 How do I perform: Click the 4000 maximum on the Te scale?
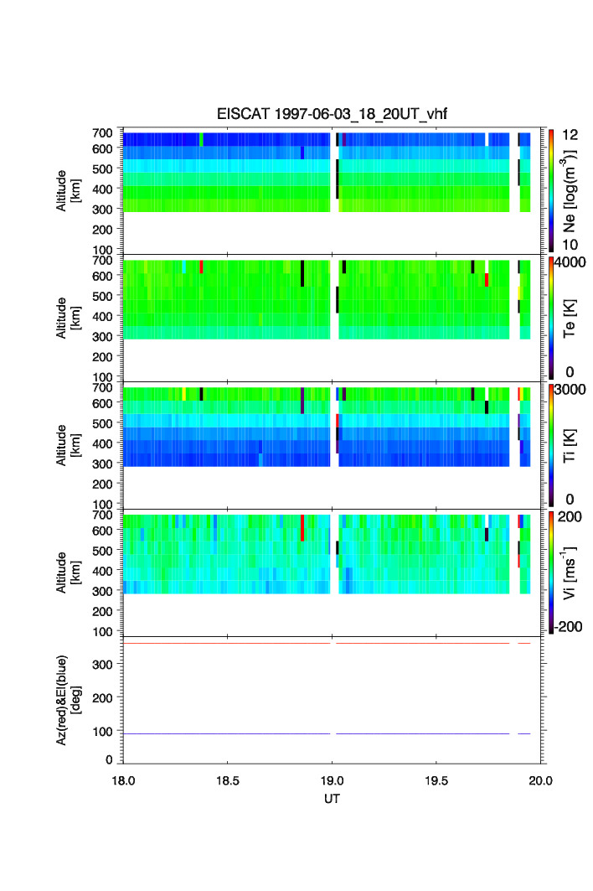point(570,262)
